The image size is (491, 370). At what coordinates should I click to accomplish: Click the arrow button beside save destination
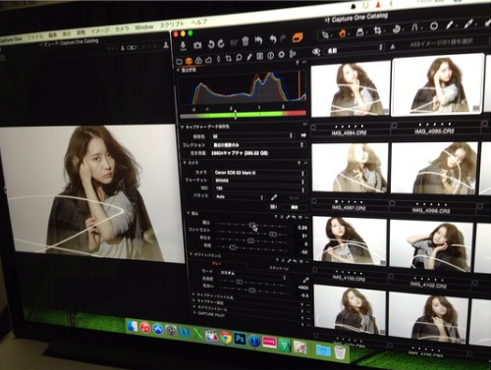coord(303,135)
